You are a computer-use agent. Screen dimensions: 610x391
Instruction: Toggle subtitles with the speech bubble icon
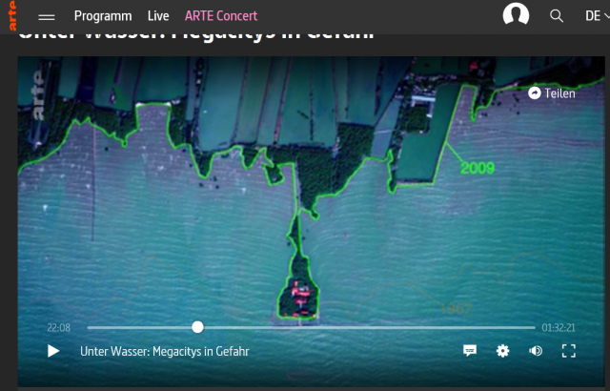470,351
